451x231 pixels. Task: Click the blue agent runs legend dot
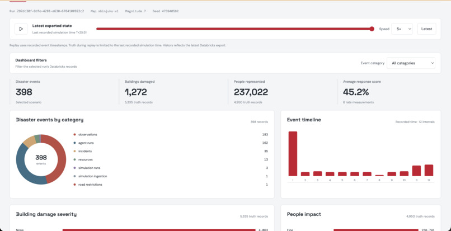(x=74, y=143)
